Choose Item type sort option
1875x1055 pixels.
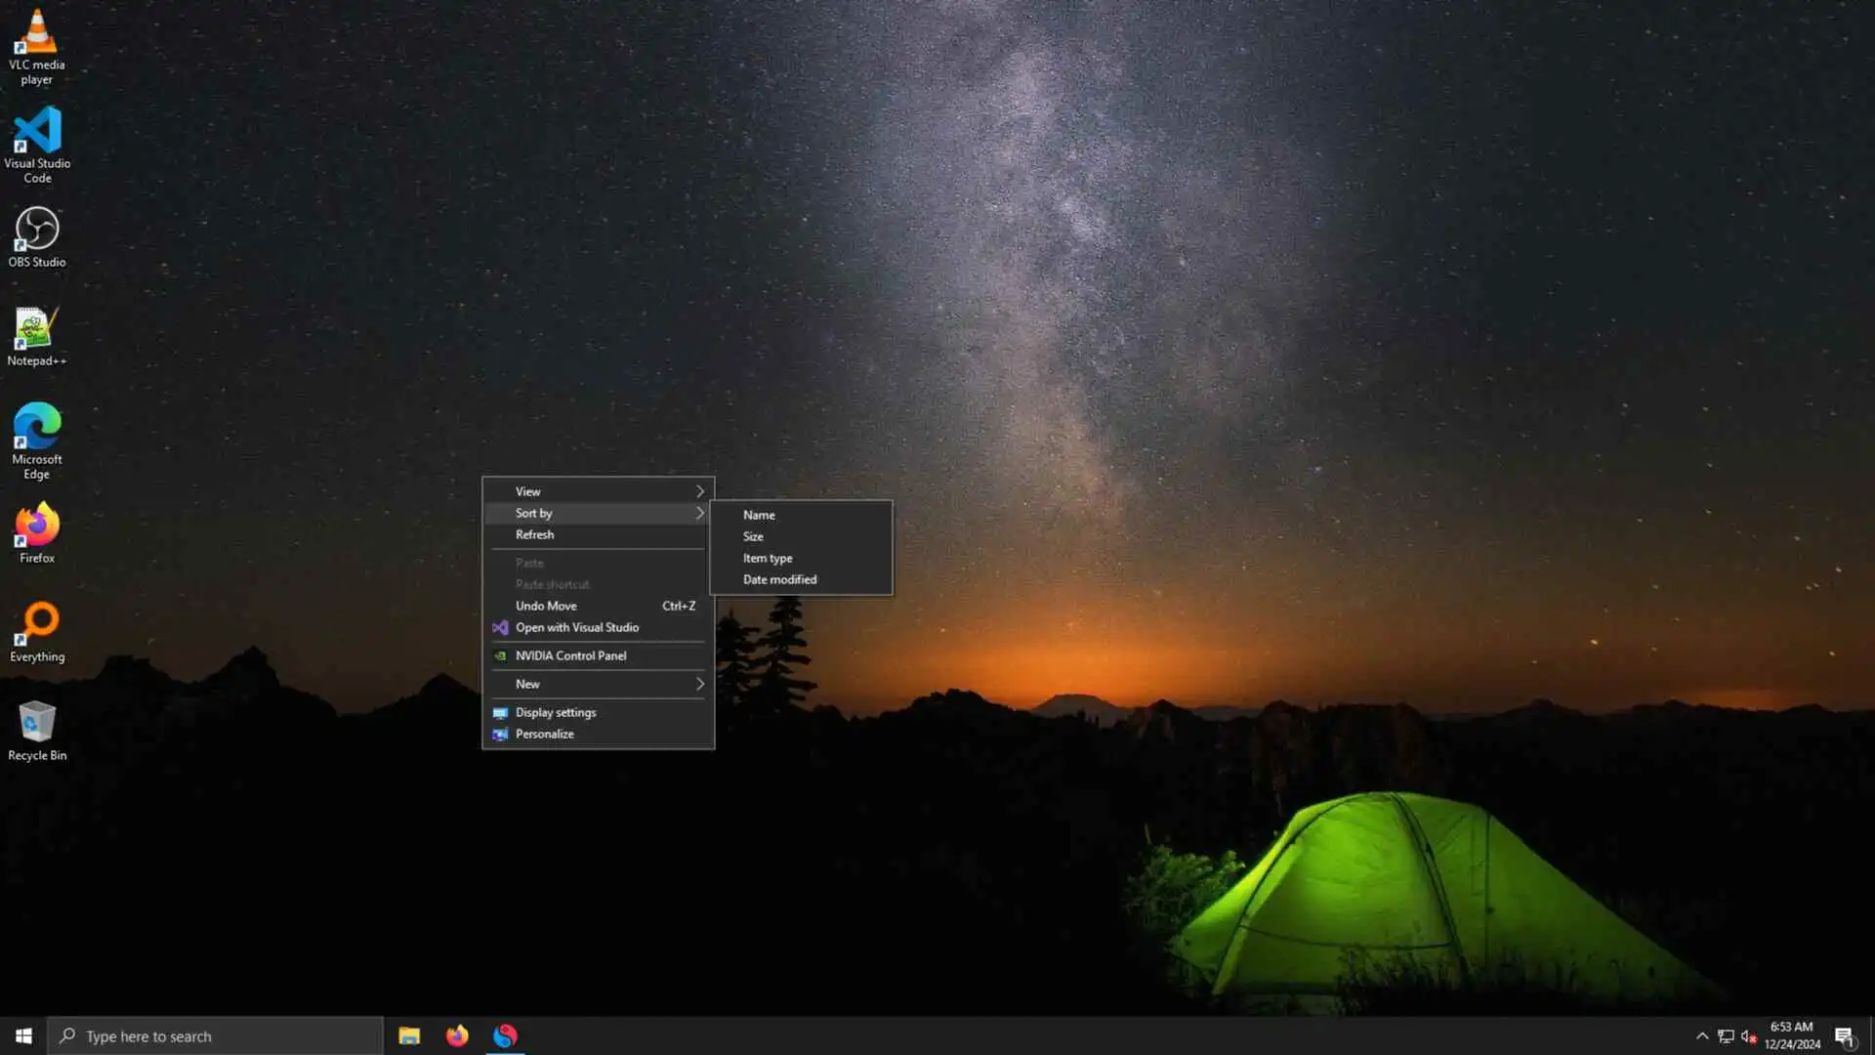pyautogui.click(x=768, y=558)
